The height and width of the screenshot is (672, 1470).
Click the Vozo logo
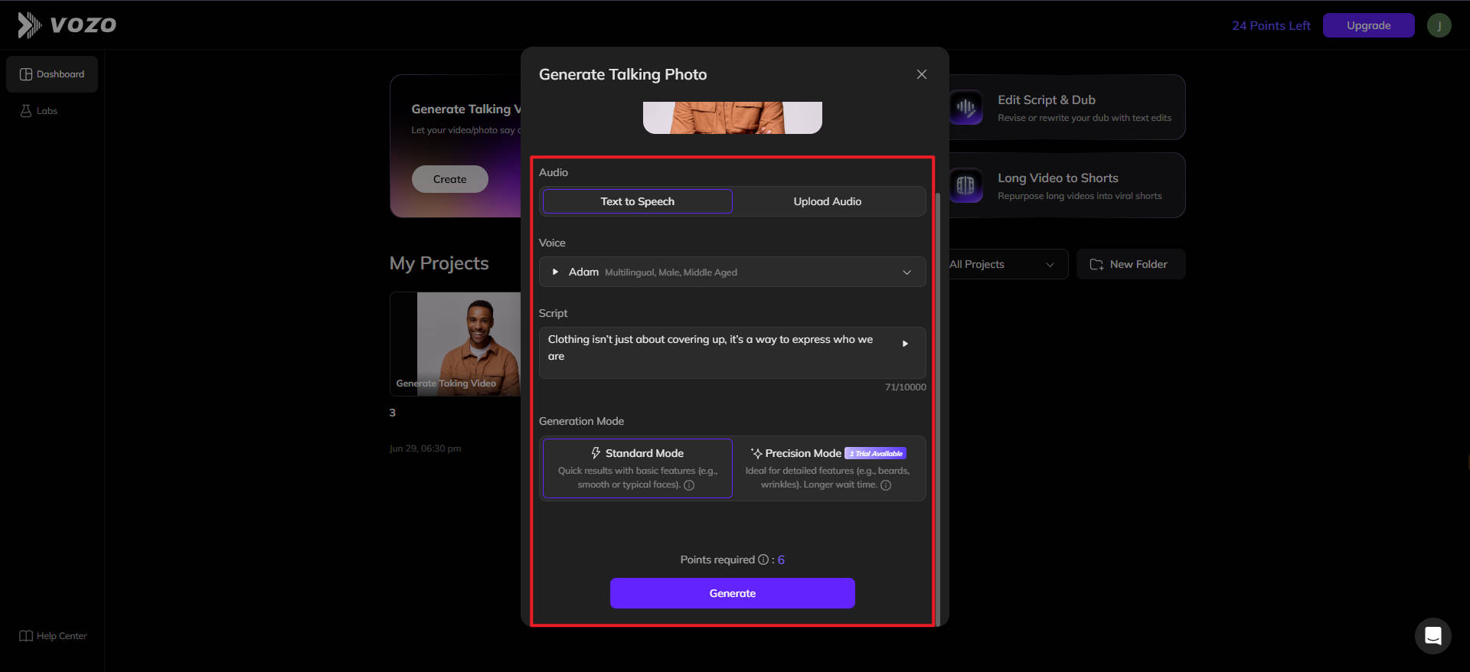tap(67, 25)
